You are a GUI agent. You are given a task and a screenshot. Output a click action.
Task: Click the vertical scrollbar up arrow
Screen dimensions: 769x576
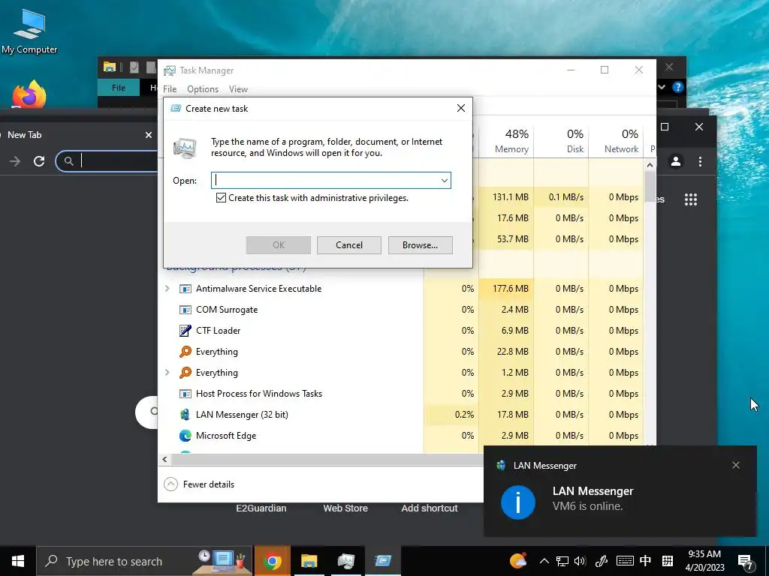click(x=650, y=165)
